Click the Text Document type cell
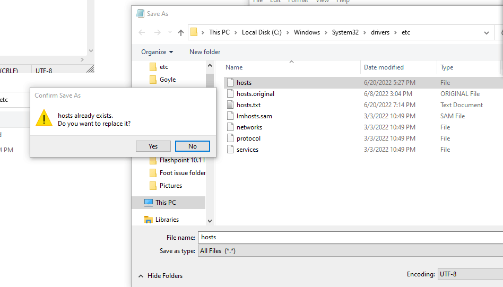Viewport: 503px width, 287px height. click(461, 105)
